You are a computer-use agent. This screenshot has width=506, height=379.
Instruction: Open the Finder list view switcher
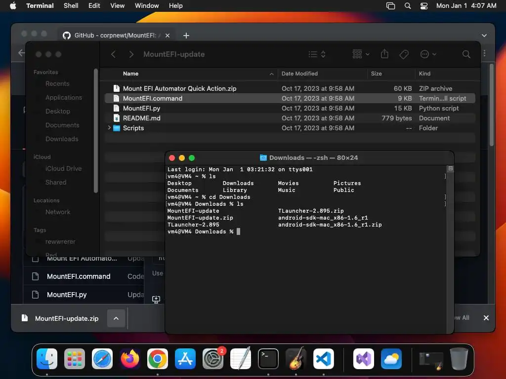(317, 54)
